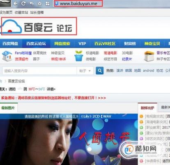Screen dimensions: 170x165
Task: Open the VIP navigation tab
Action: (82, 44)
